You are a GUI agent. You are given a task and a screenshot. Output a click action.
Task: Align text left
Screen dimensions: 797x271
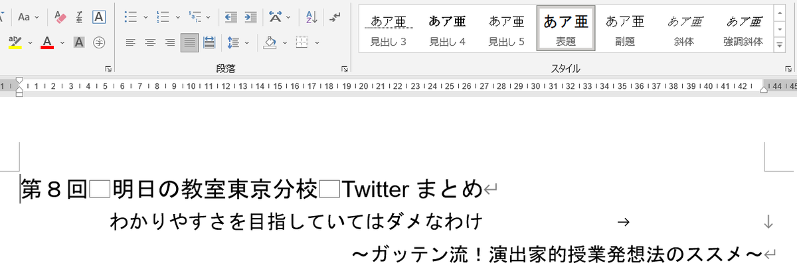[131, 42]
